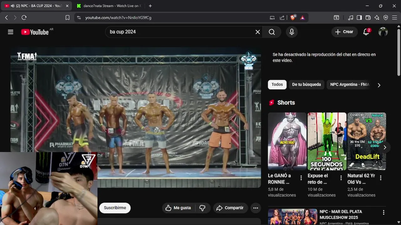Open Mar del Plata Muscleshow video thumbnail
The image size is (401, 225).
293,217
